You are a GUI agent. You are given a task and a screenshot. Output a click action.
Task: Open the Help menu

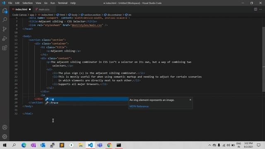[x=73, y=3]
